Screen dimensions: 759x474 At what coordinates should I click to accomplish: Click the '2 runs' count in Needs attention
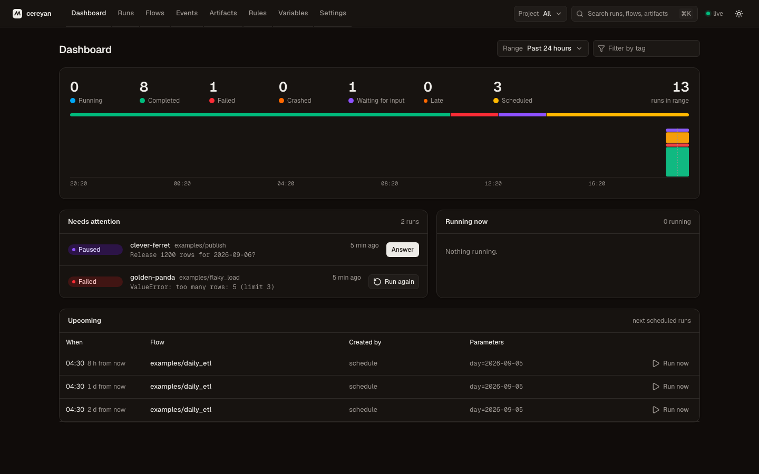pyautogui.click(x=410, y=222)
